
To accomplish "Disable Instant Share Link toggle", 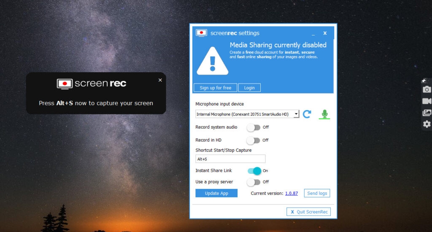I will pos(254,171).
